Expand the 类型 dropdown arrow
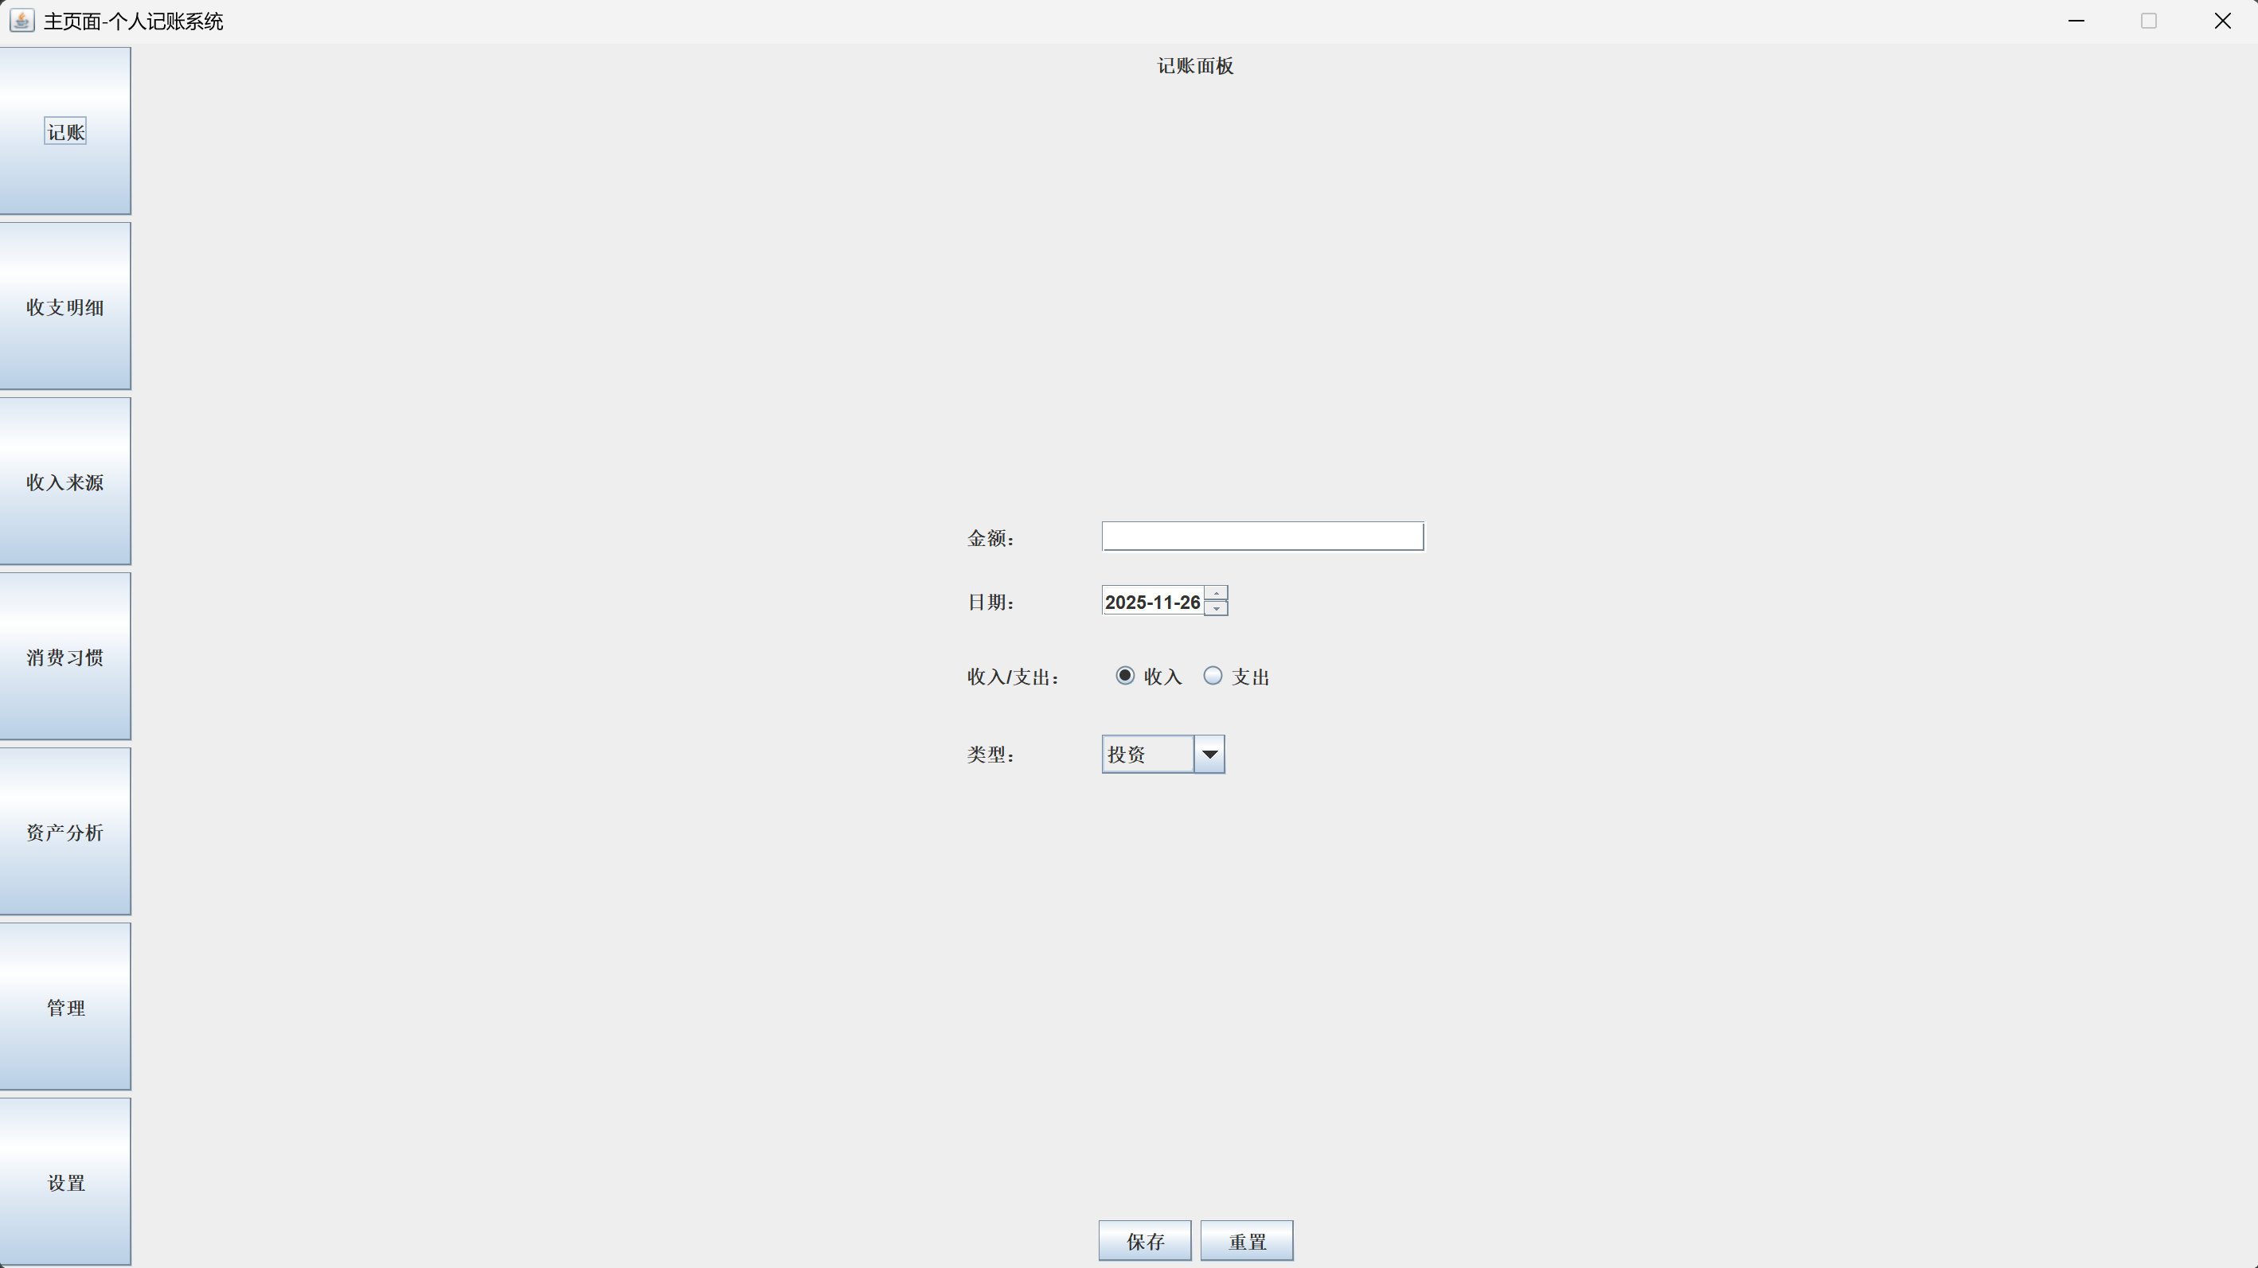The width and height of the screenshot is (2258, 1268). pos(1209,755)
